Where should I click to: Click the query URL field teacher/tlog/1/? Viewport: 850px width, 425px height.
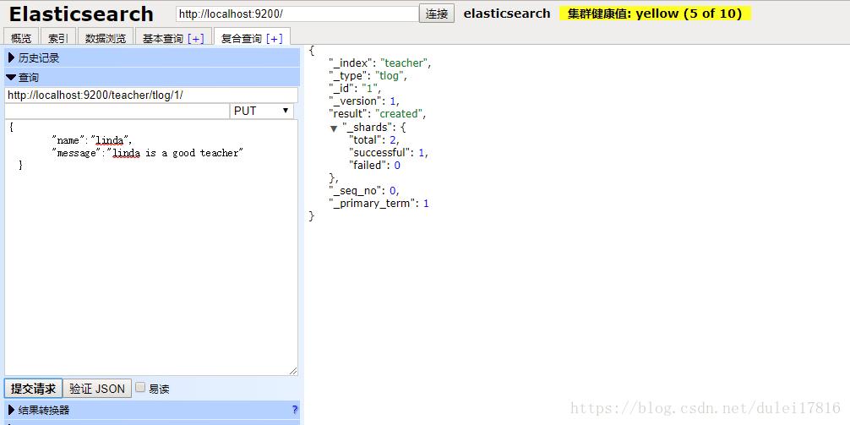tap(151, 95)
